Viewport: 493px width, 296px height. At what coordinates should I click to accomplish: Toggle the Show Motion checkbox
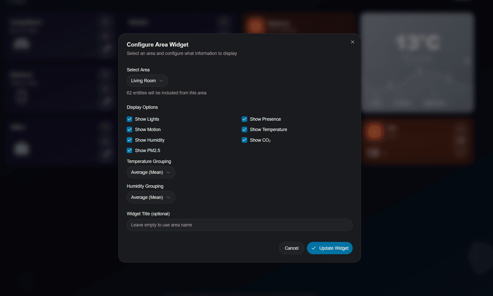(129, 130)
